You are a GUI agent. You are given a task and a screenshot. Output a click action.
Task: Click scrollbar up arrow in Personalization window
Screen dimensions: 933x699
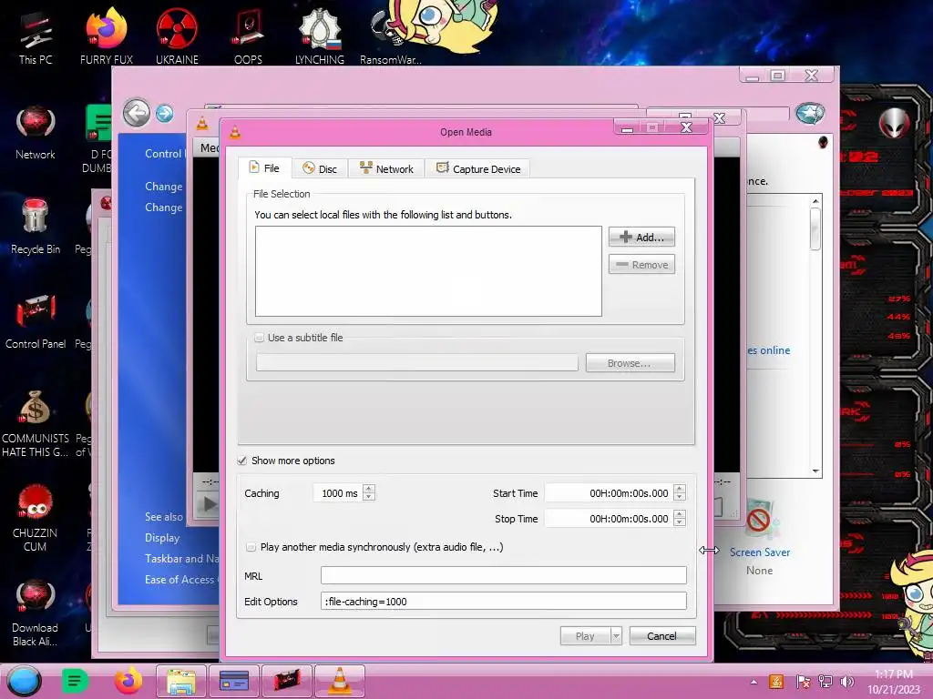tap(815, 201)
